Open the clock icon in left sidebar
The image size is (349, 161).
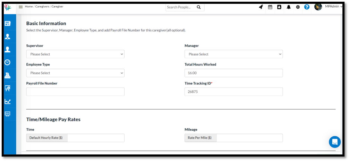pyautogui.click(x=7, y=62)
